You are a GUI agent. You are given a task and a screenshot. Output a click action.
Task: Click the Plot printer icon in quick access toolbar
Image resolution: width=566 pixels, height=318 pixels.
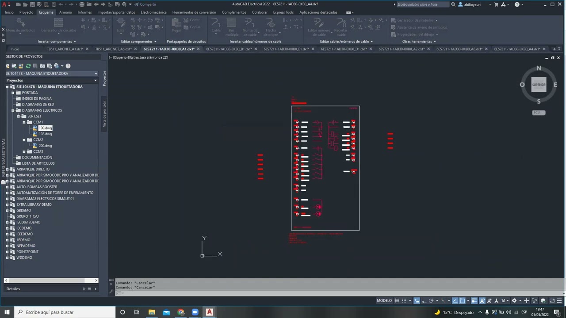[x=82, y=4]
